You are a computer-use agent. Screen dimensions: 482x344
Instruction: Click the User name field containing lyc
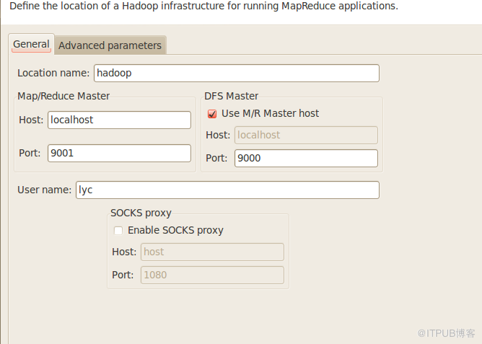[227, 190]
